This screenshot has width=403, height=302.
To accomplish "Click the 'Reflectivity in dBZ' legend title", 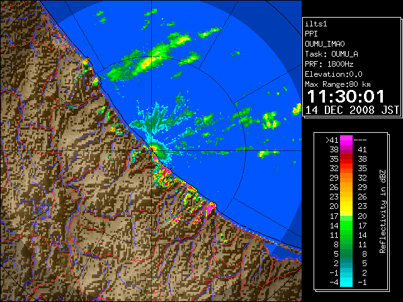I will coord(383,211).
